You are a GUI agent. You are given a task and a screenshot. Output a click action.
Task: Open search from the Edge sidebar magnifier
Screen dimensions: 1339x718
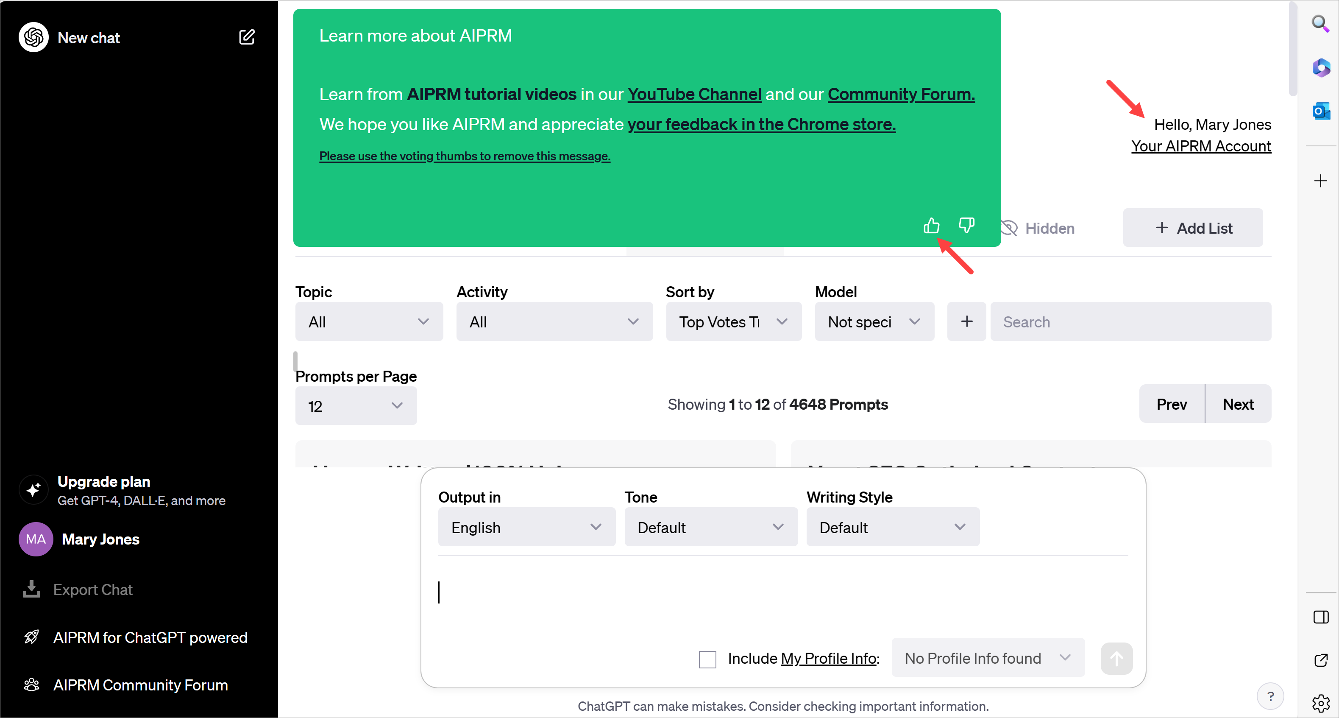pyautogui.click(x=1321, y=23)
